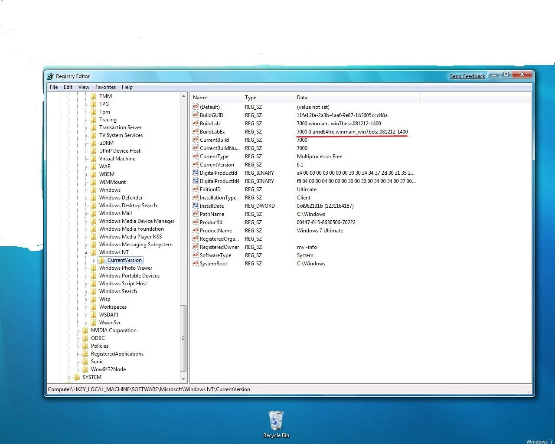The height and width of the screenshot is (444, 555).
Task: Click the Wow6432Node folder icon
Action: click(85, 369)
